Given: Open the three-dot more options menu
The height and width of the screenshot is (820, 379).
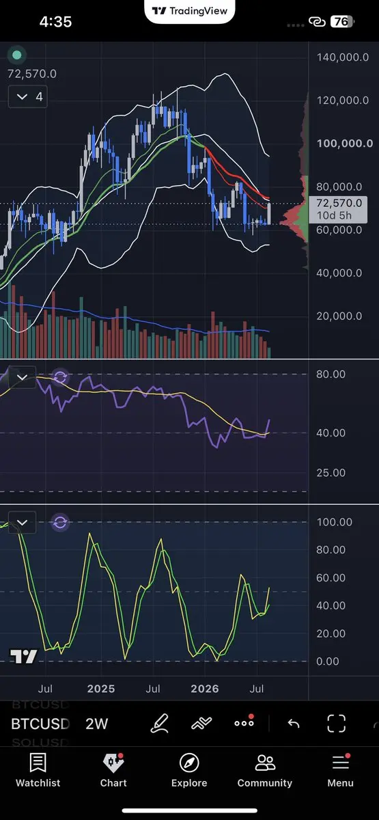Looking at the screenshot, I should pyautogui.click(x=244, y=723).
